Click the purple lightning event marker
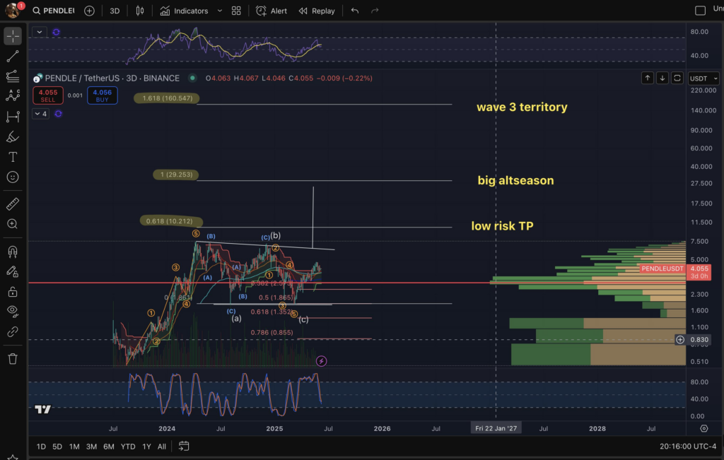Screen dimensions: 724x460 [322, 361]
